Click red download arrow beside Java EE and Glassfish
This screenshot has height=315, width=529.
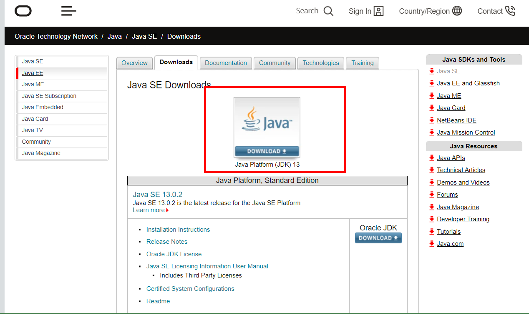click(432, 83)
